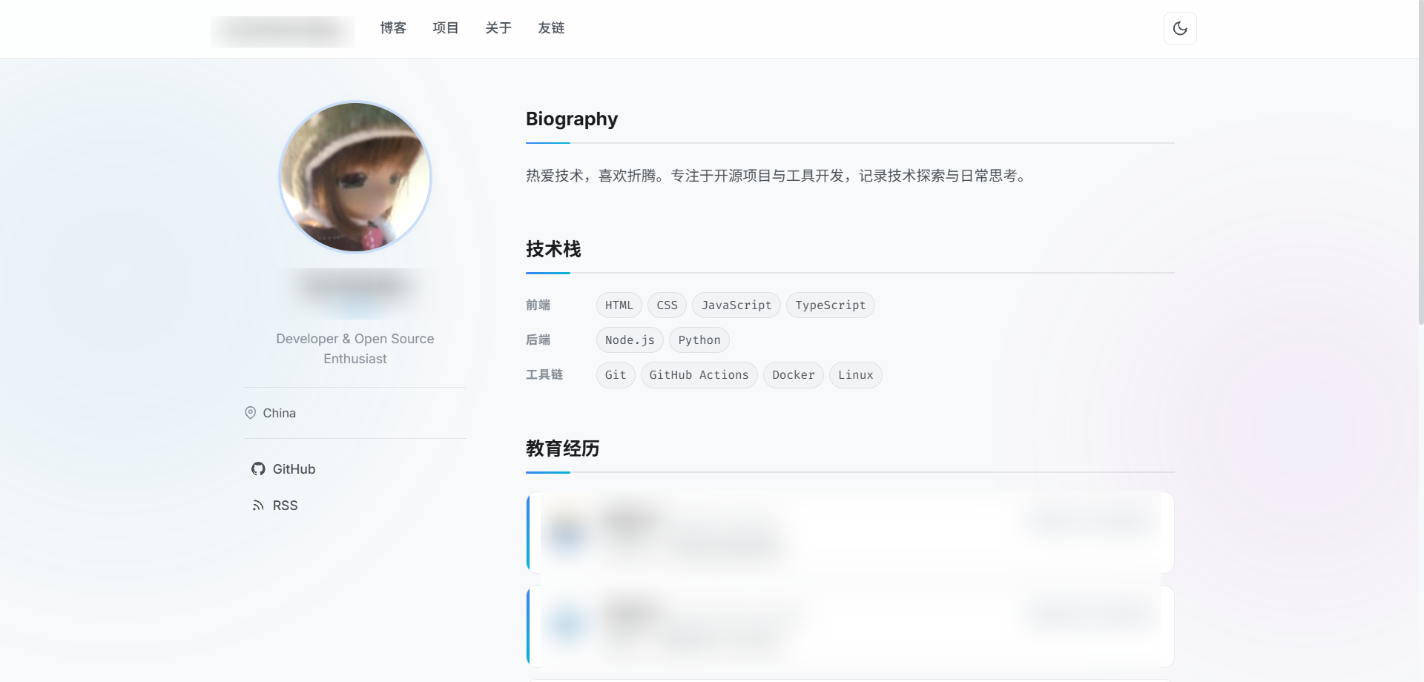Open the 博客 navigation link
Viewport: 1424px width, 682px height.
[393, 28]
